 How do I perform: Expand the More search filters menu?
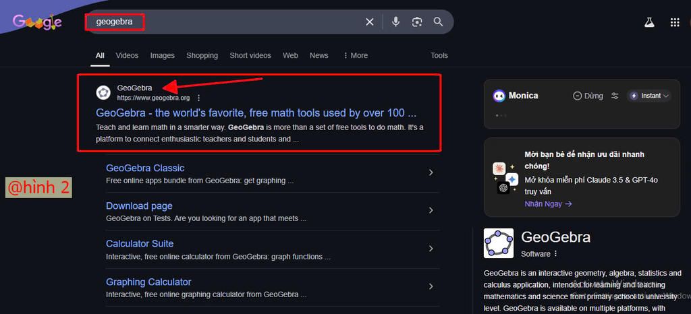click(355, 55)
